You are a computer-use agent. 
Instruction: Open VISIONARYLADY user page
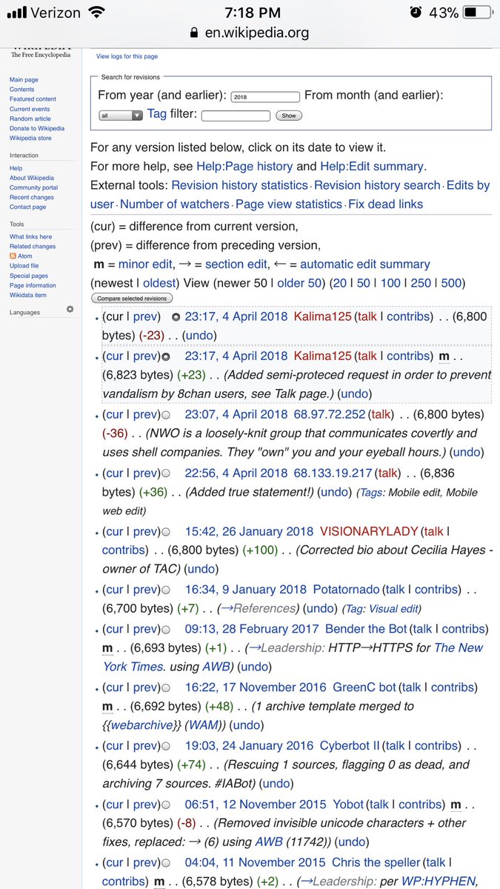coord(369,532)
